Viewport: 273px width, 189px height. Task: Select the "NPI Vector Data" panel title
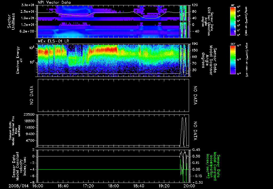(x=54, y=2)
